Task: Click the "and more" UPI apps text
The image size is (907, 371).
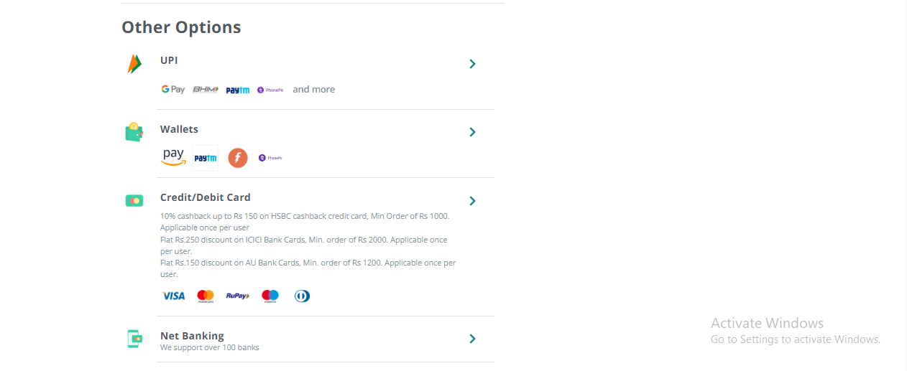Action: (313, 90)
